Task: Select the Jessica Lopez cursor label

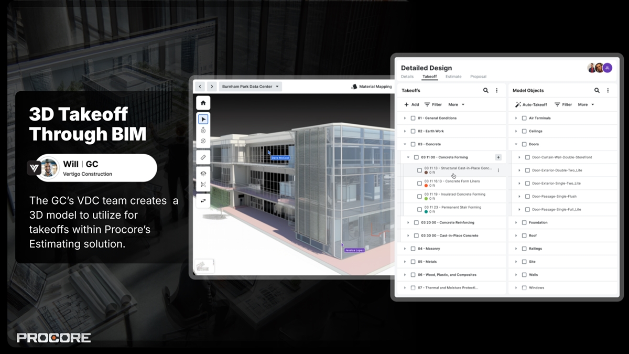Action: point(354,250)
